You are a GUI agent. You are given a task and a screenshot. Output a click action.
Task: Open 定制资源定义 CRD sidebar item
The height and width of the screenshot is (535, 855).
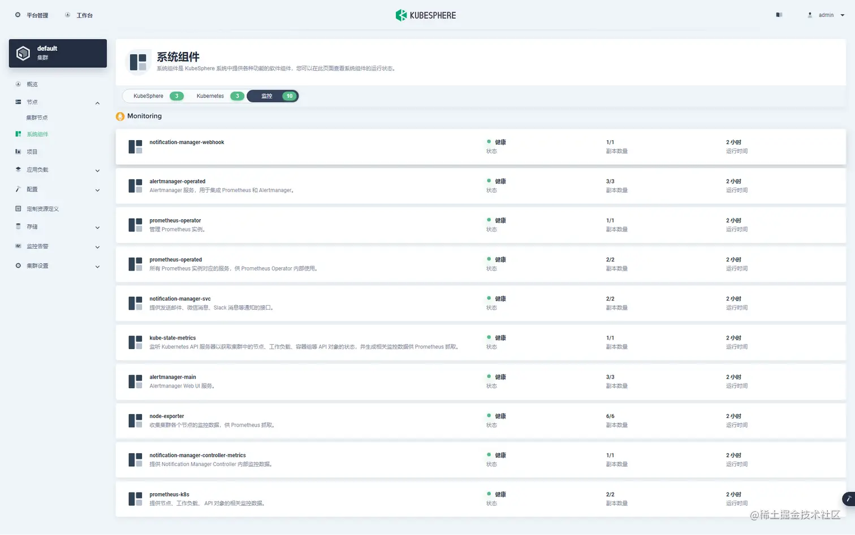tap(42, 208)
